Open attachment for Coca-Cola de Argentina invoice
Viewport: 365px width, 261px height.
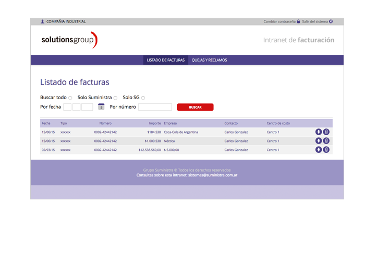326,132
